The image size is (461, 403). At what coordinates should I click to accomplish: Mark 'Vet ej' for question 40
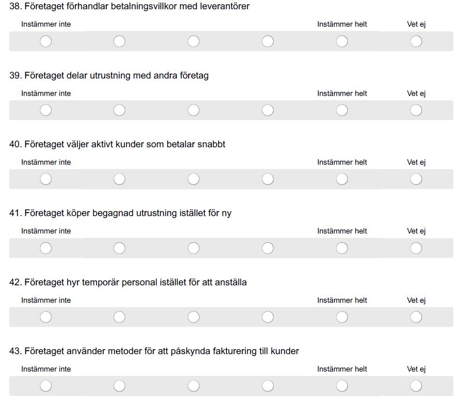[416, 179]
